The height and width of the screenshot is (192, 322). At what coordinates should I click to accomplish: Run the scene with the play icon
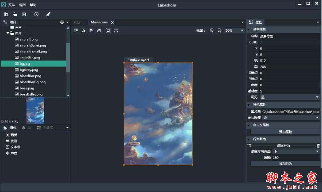point(36,14)
